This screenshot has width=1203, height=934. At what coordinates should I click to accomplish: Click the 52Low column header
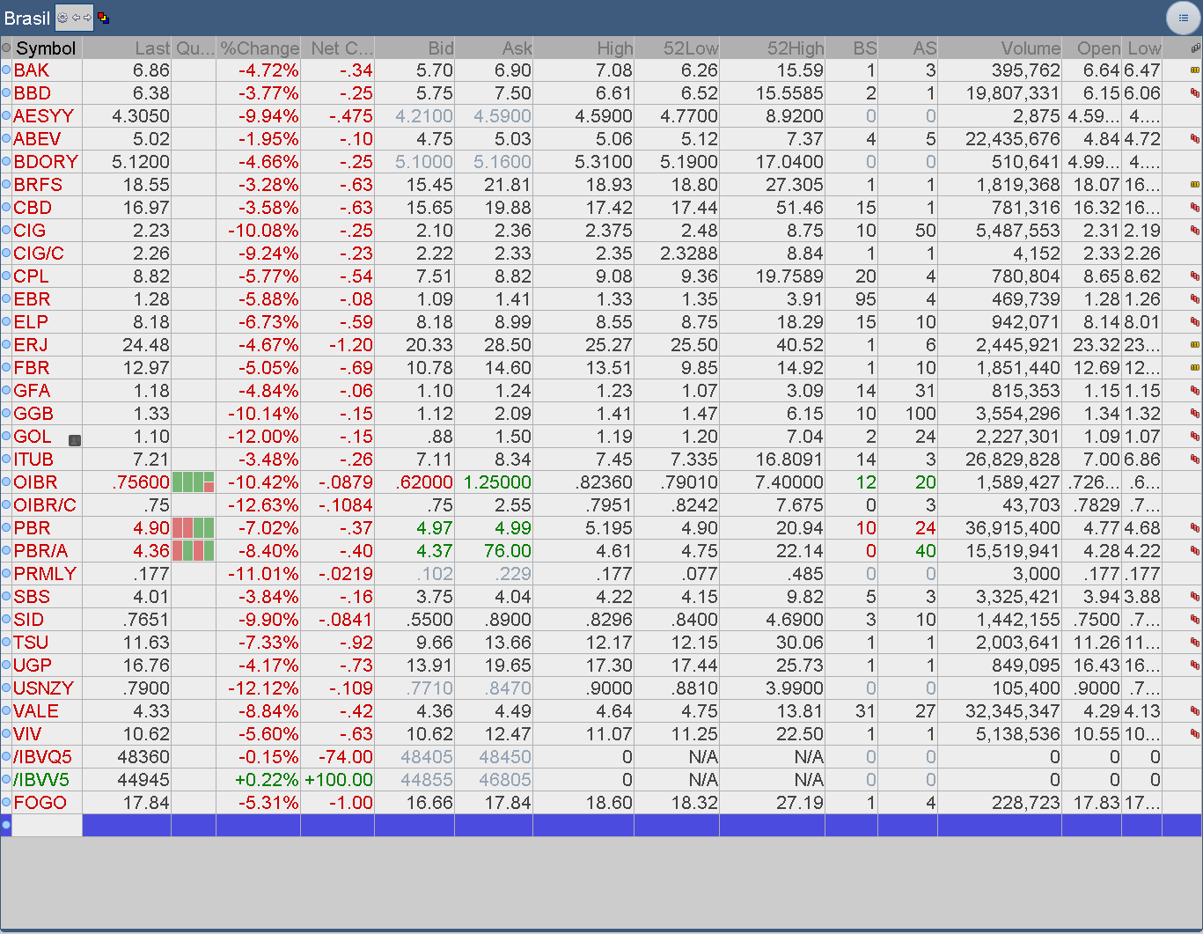point(677,48)
